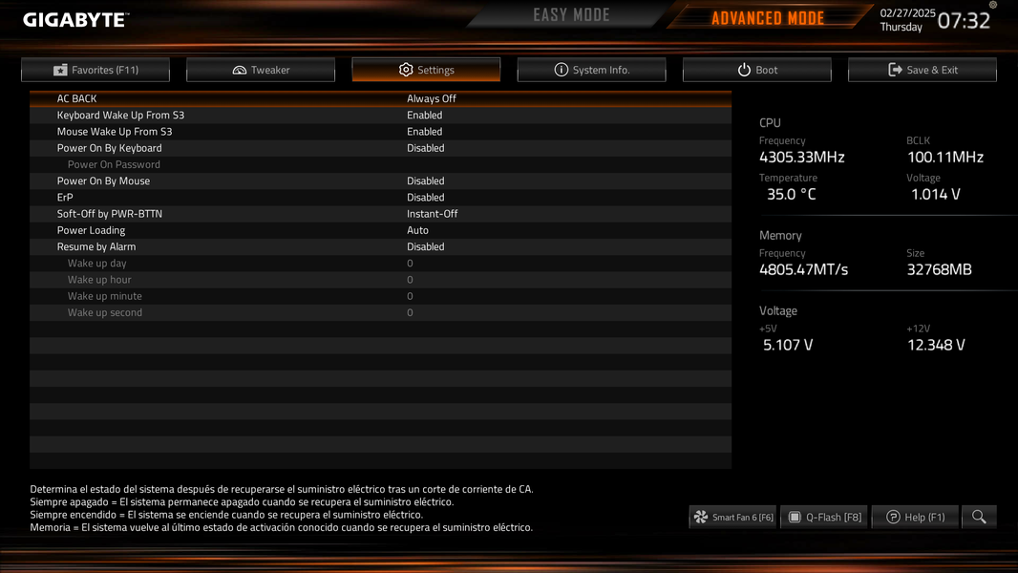This screenshot has width=1018, height=573.
Task: Switch to EASY MODE
Action: (571, 15)
